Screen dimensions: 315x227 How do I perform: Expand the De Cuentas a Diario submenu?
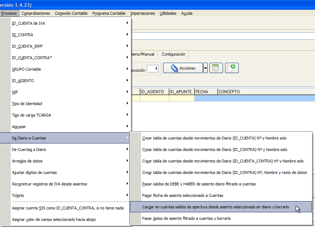point(66,150)
